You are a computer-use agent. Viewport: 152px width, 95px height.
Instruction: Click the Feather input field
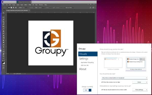(x=25, y=8)
